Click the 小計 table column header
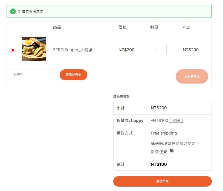Viewport: 223px width, 191px height. coord(187,27)
